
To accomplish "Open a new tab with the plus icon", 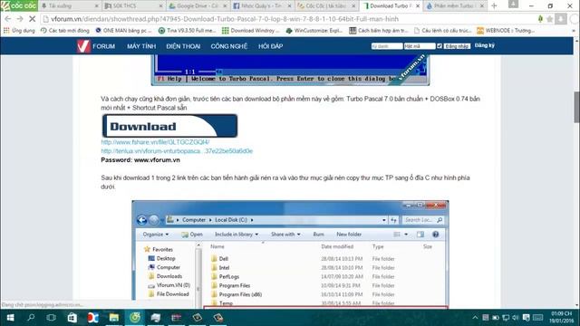I will click(x=494, y=6).
